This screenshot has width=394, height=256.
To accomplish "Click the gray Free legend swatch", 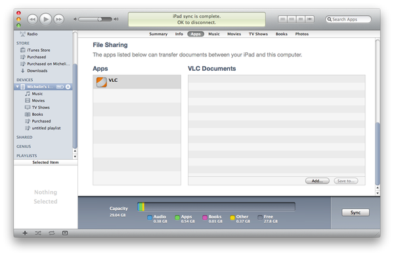I will [x=260, y=217].
